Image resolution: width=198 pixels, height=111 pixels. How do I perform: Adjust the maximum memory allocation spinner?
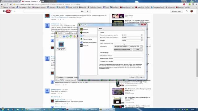[142, 38]
